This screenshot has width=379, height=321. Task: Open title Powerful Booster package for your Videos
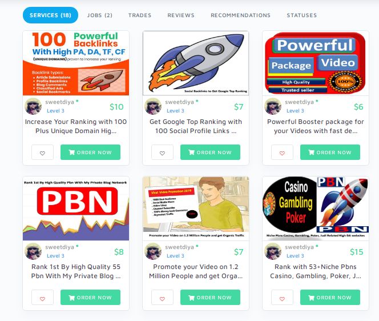coord(316,126)
